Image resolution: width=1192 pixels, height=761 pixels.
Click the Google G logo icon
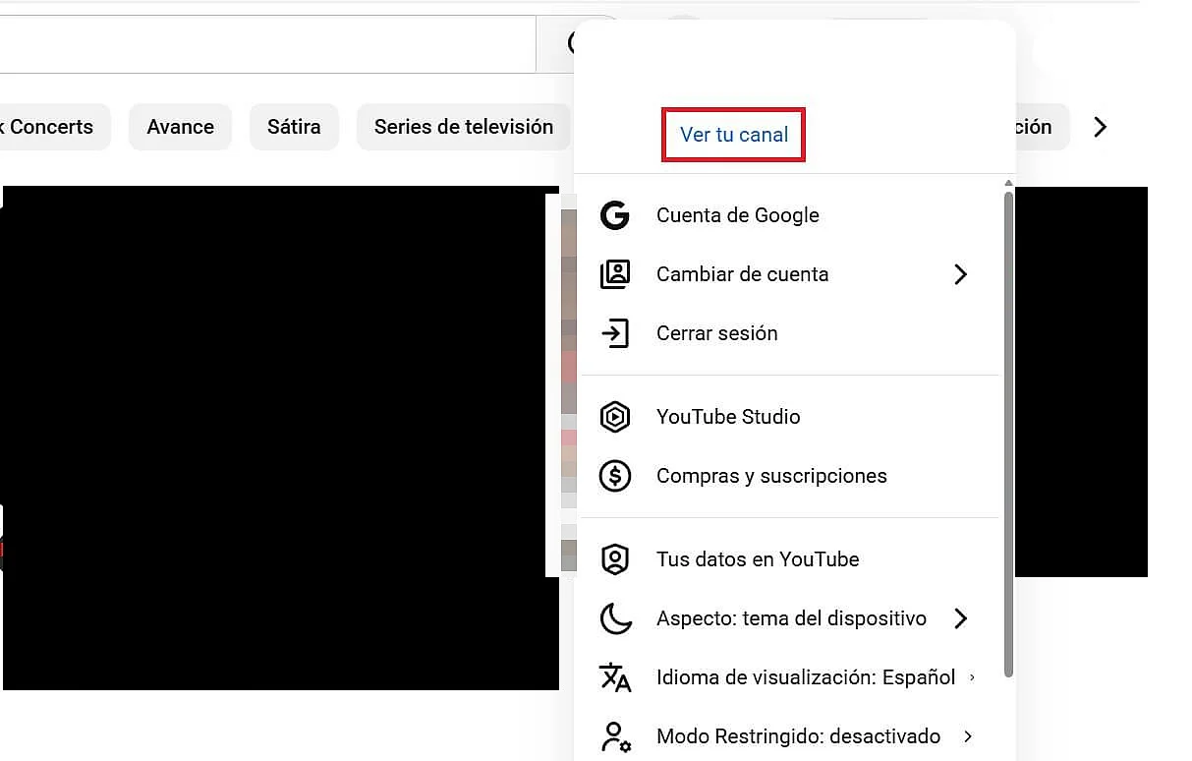(615, 215)
